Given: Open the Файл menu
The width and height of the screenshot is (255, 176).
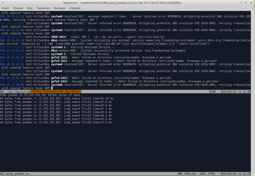Looking at the screenshot, I should point(5,7).
